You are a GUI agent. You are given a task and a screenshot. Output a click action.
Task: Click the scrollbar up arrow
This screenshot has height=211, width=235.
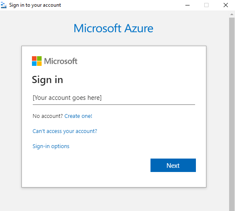tap(232, 14)
